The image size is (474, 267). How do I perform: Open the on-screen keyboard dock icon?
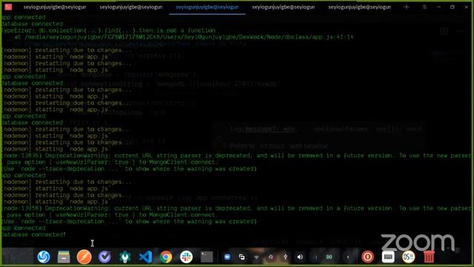click(388, 257)
